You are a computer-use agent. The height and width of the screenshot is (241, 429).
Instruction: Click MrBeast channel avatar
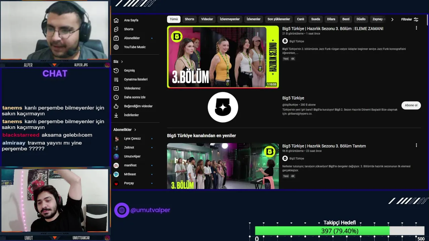click(116, 174)
